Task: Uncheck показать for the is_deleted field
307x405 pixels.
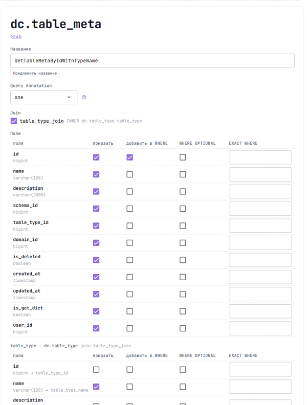Action: click(x=96, y=260)
